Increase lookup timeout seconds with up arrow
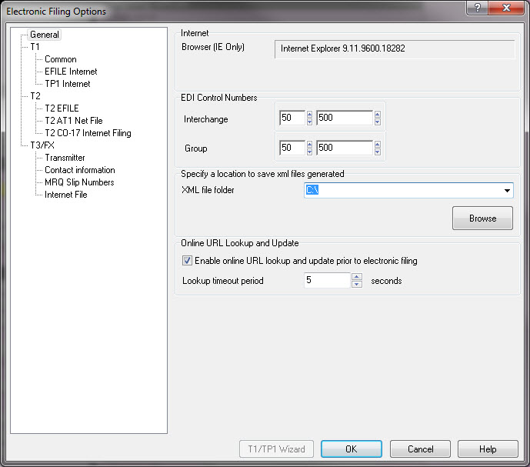The image size is (530, 467). [x=357, y=277]
